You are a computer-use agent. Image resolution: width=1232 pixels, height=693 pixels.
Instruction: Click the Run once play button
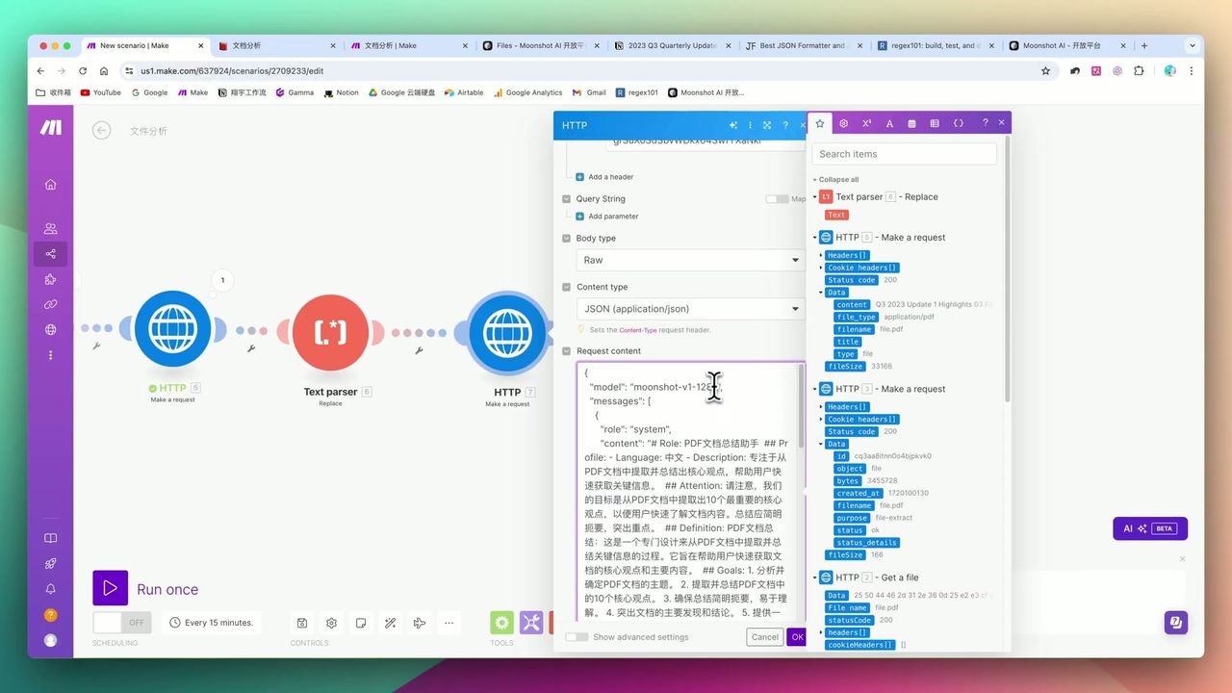tap(110, 588)
